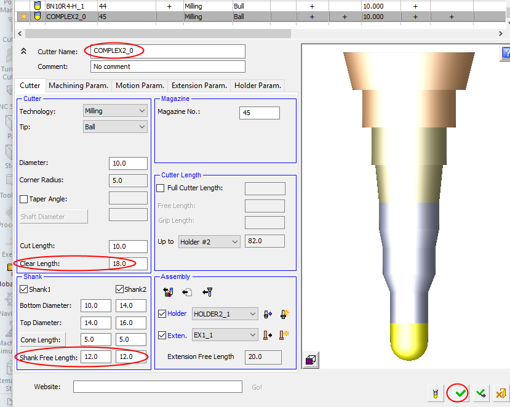The width and height of the screenshot is (510, 407).
Task: Switch to the Machining Param. tab
Action: (78, 86)
